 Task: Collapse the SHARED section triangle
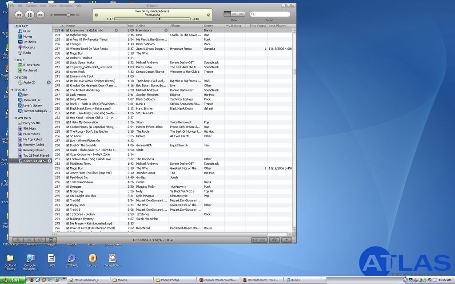(x=12, y=90)
